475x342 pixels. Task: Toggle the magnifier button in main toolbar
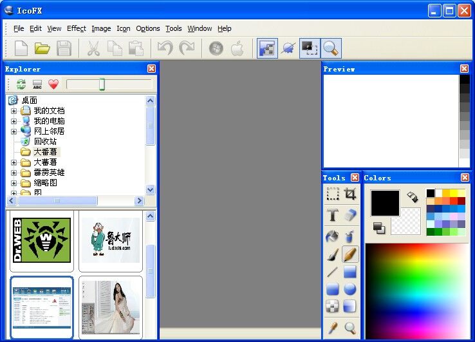point(331,48)
